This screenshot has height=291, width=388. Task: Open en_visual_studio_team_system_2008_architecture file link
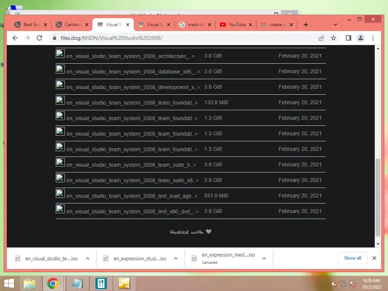click(x=130, y=56)
